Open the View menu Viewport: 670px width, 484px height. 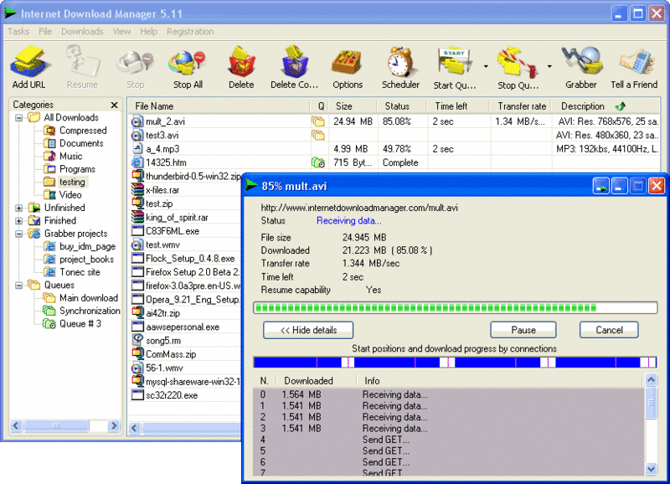[x=121, y=32]
